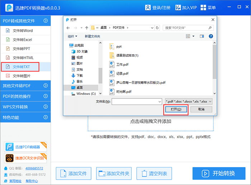Open the address bar path dropdown
This screenshot has height=185, width=251.
tap(152, 28)
